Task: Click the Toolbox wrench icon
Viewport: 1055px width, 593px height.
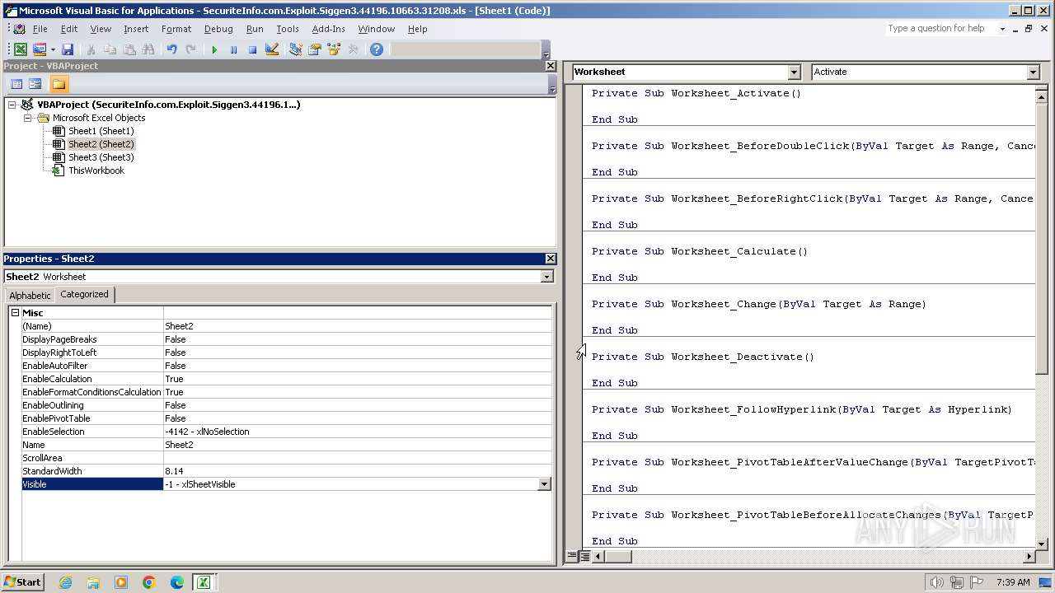Action: (353, 50)
